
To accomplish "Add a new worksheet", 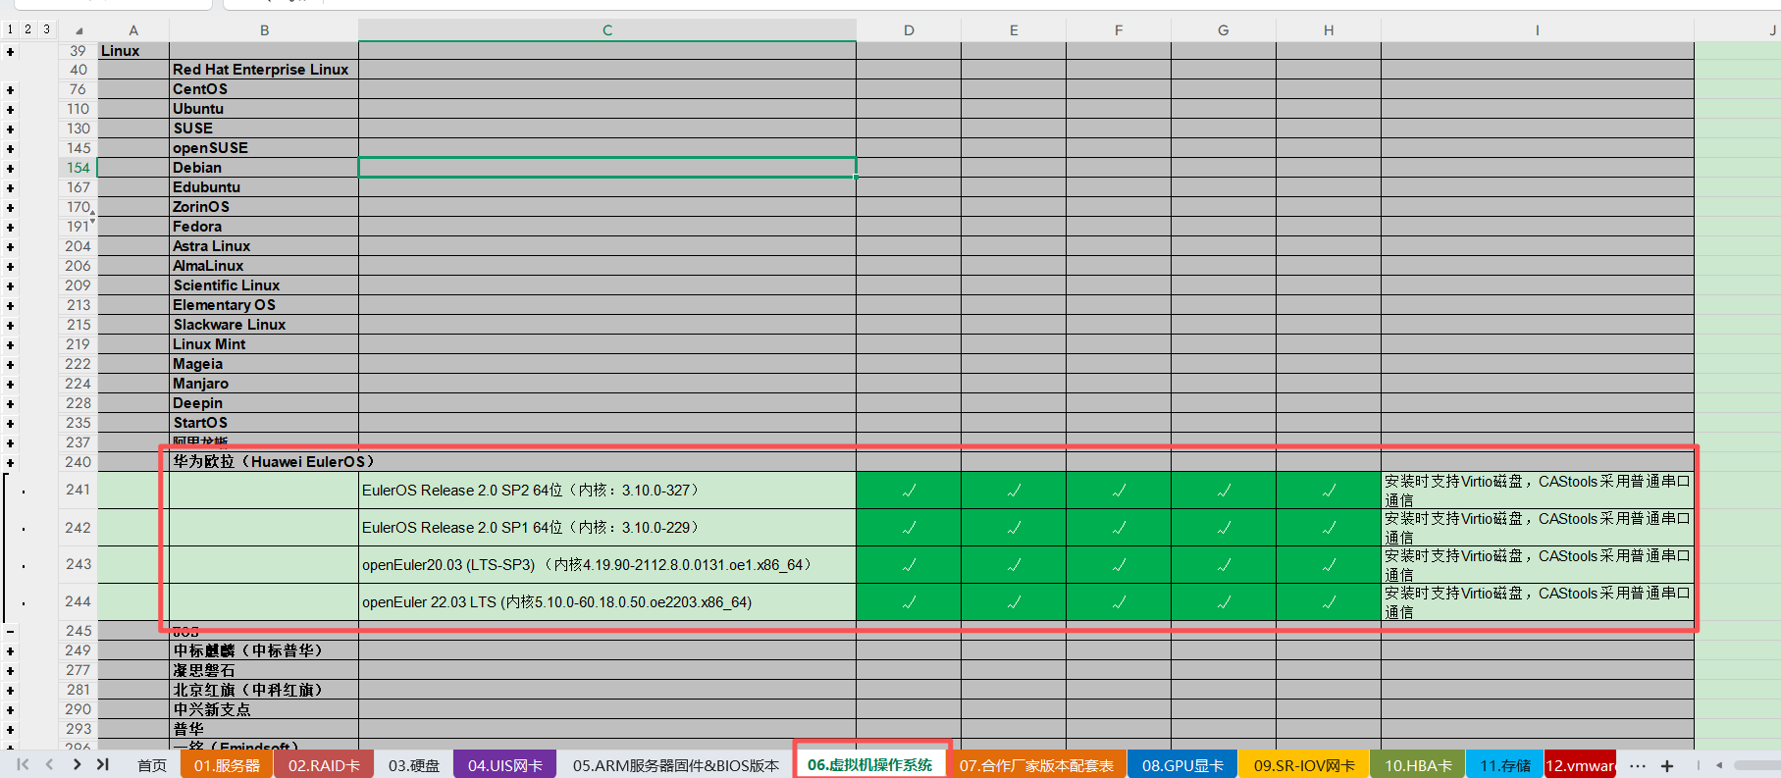I will [x=1666, y=765].
